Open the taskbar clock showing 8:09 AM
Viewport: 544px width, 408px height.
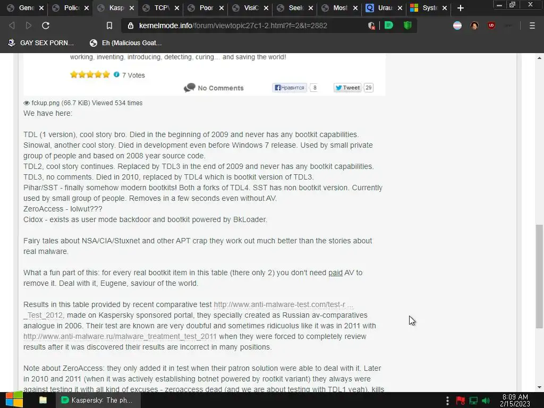[x=515, y=401]
